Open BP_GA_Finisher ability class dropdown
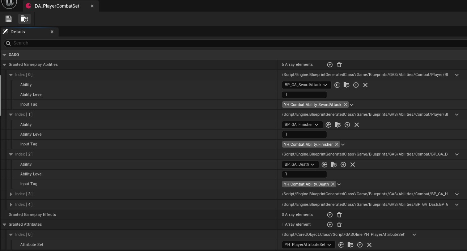 [302, 125]
